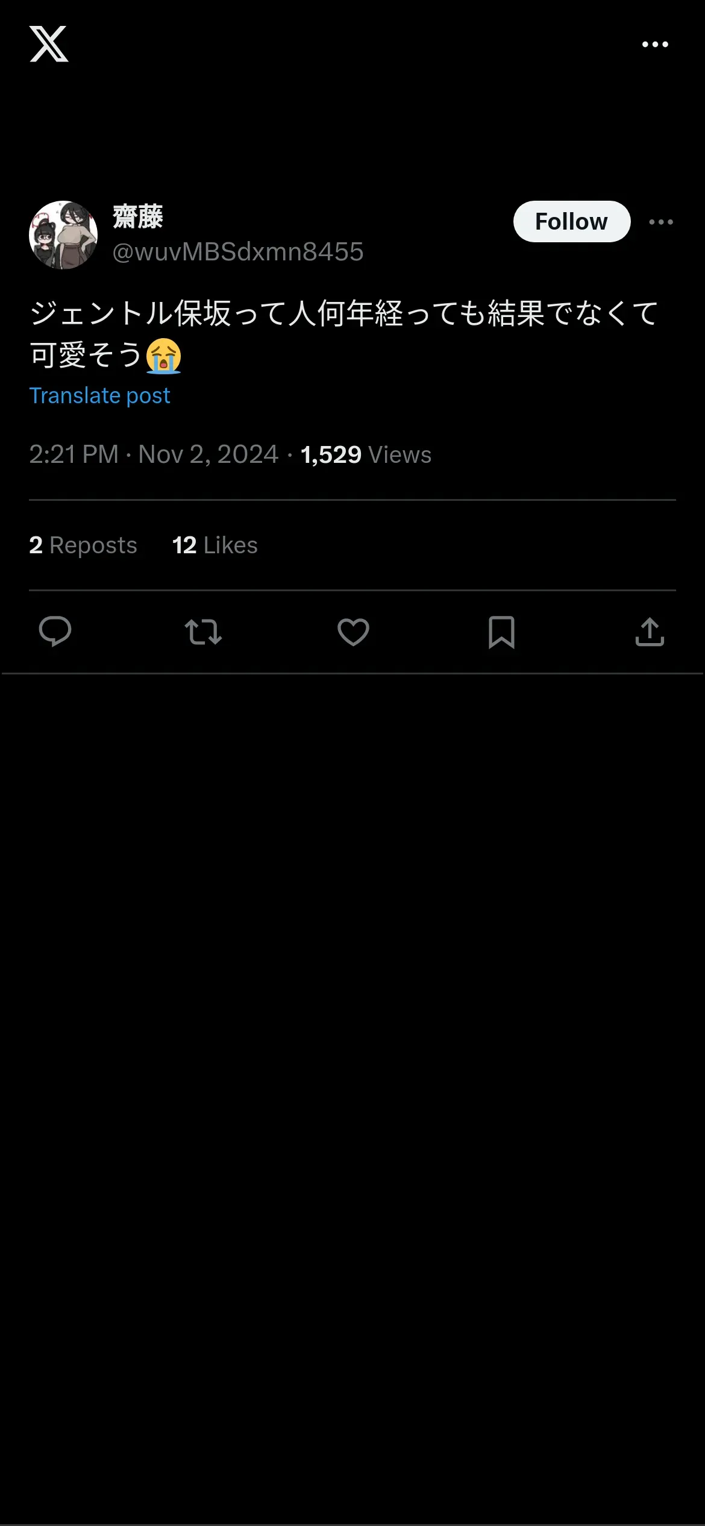View the 2 Reposts list
This screenshot has width=705, height=1526.
(83, 545)
